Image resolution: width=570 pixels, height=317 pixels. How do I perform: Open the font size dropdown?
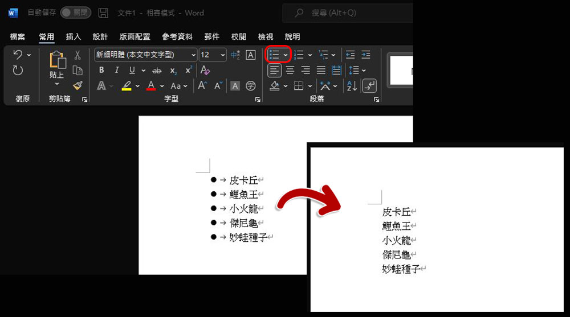click(x=222, y=55)
